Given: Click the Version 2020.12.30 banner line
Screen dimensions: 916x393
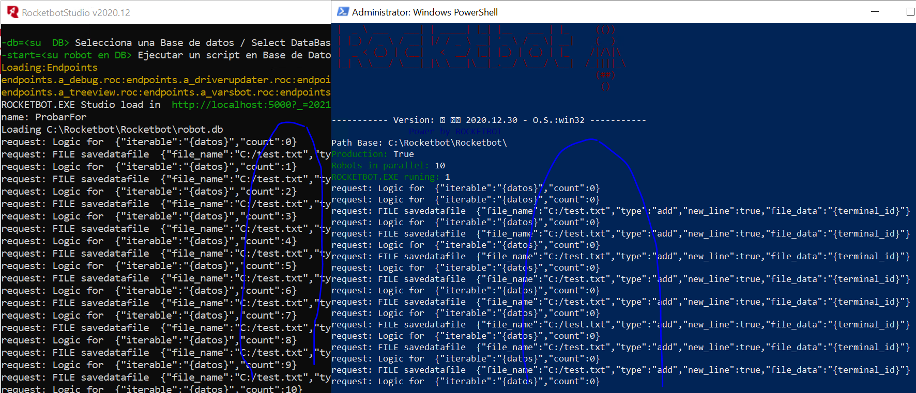Looking at the screenshot, I should 488,120.
